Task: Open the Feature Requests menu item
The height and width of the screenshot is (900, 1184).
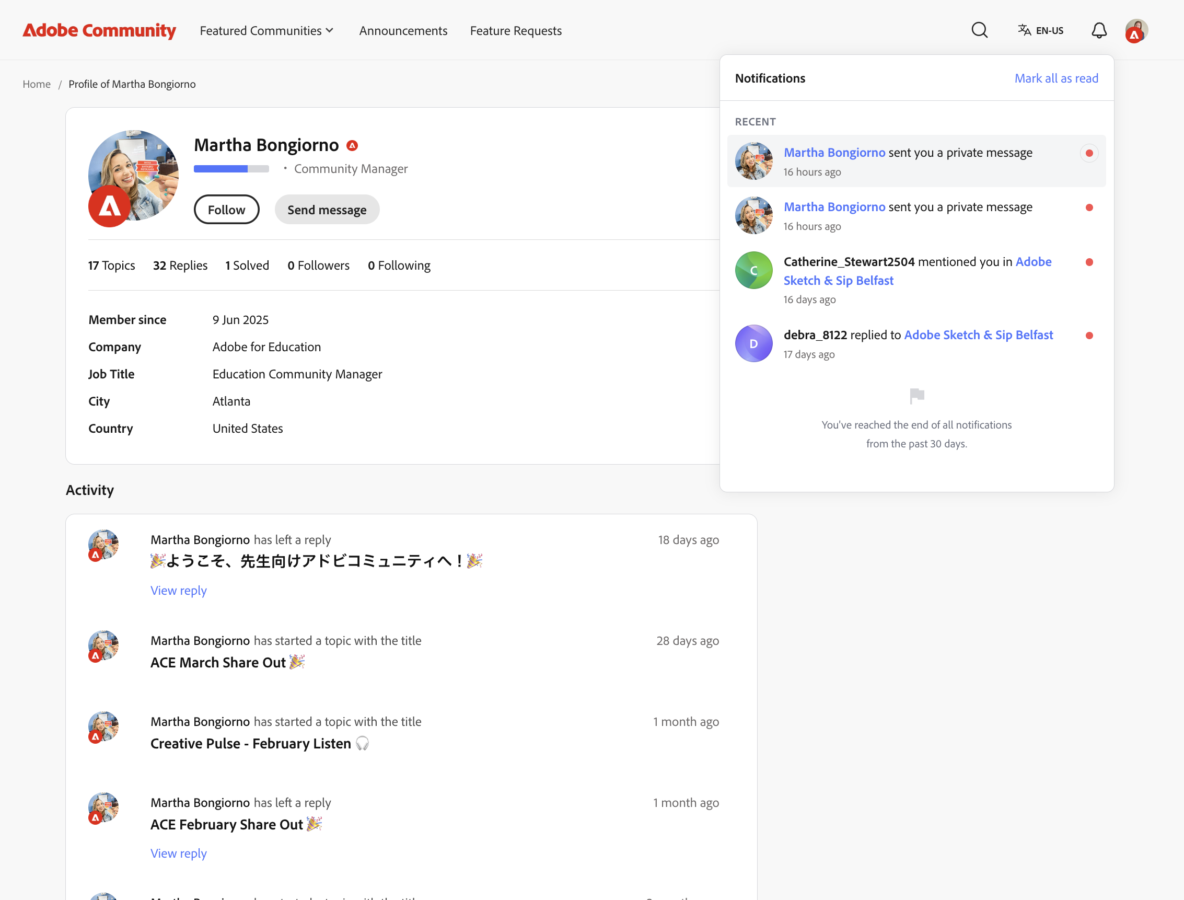Action: tap(516, 30)
